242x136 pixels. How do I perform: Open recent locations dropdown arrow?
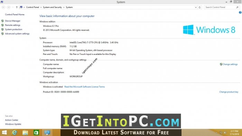[13, 7]
